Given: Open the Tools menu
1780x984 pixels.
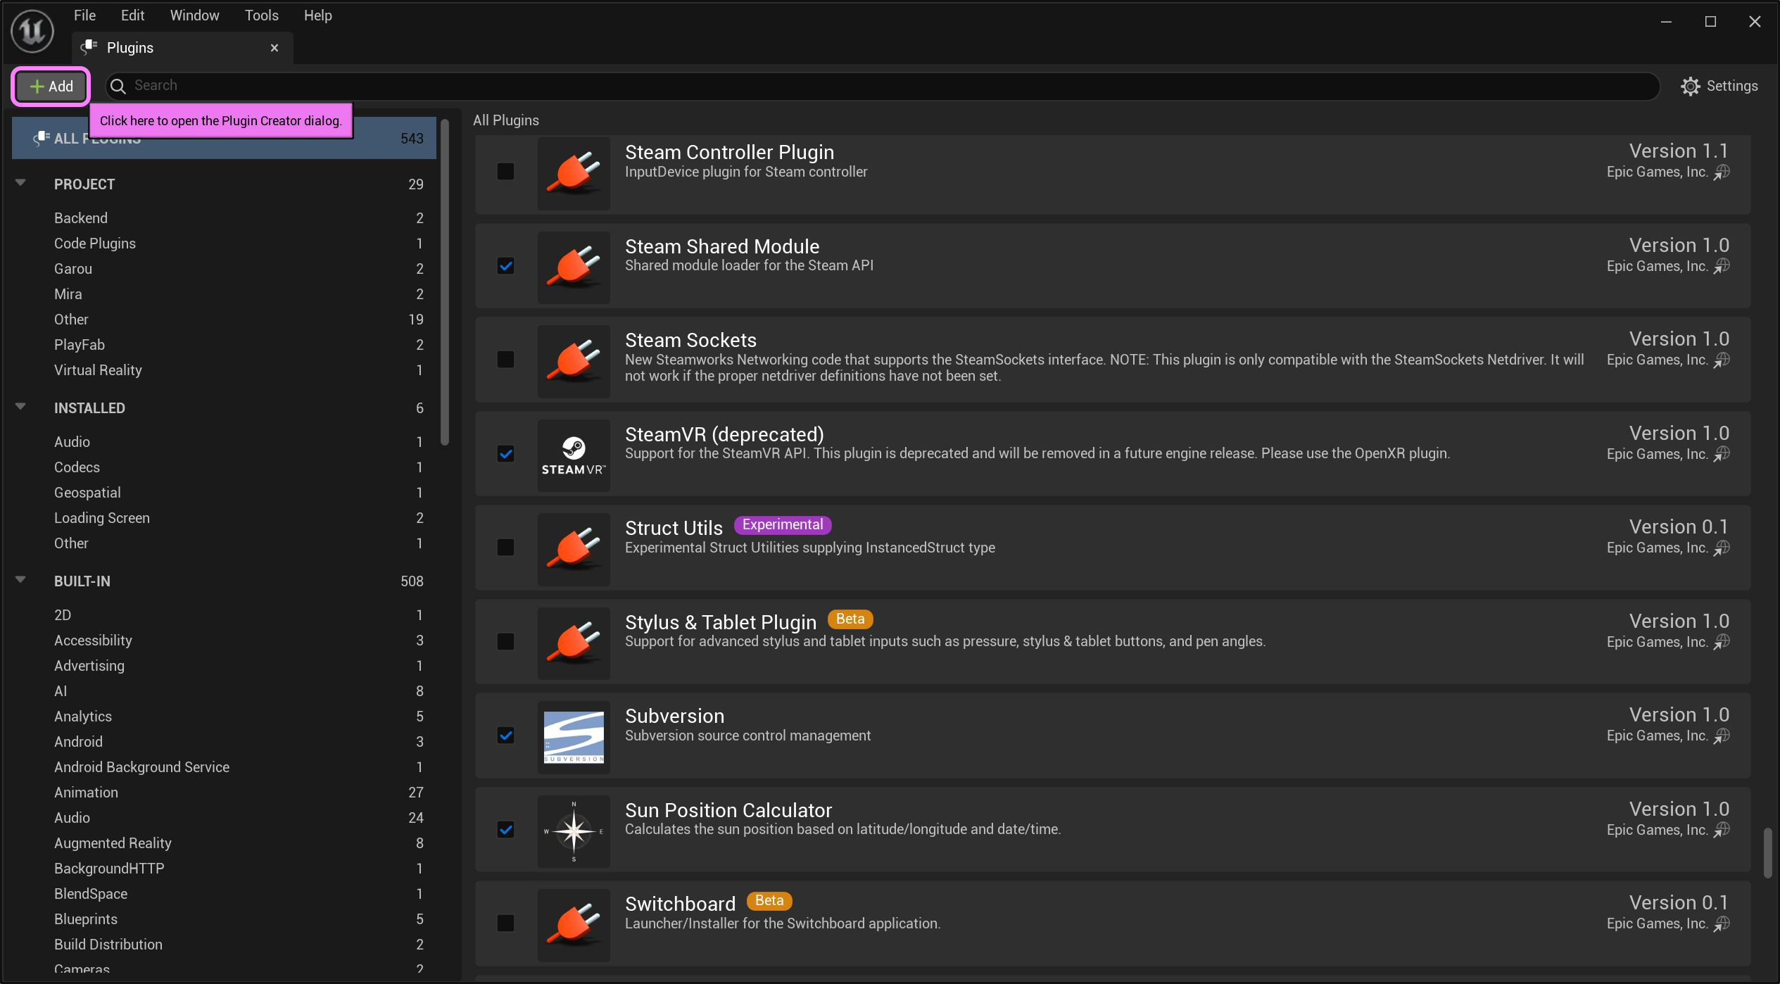Looking at the screenshot, I should click(261, 15).
